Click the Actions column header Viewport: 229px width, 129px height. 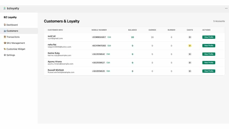(206, 30)
